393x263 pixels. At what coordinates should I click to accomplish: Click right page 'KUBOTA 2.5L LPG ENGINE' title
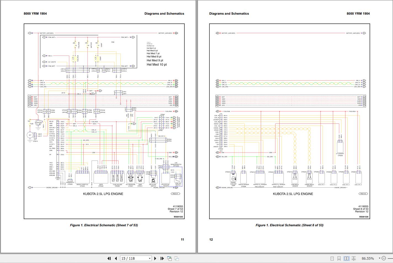[293, 194]
